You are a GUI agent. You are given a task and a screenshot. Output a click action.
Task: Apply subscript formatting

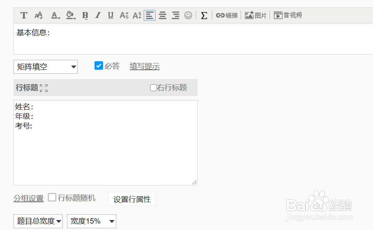tap(124, 15)
